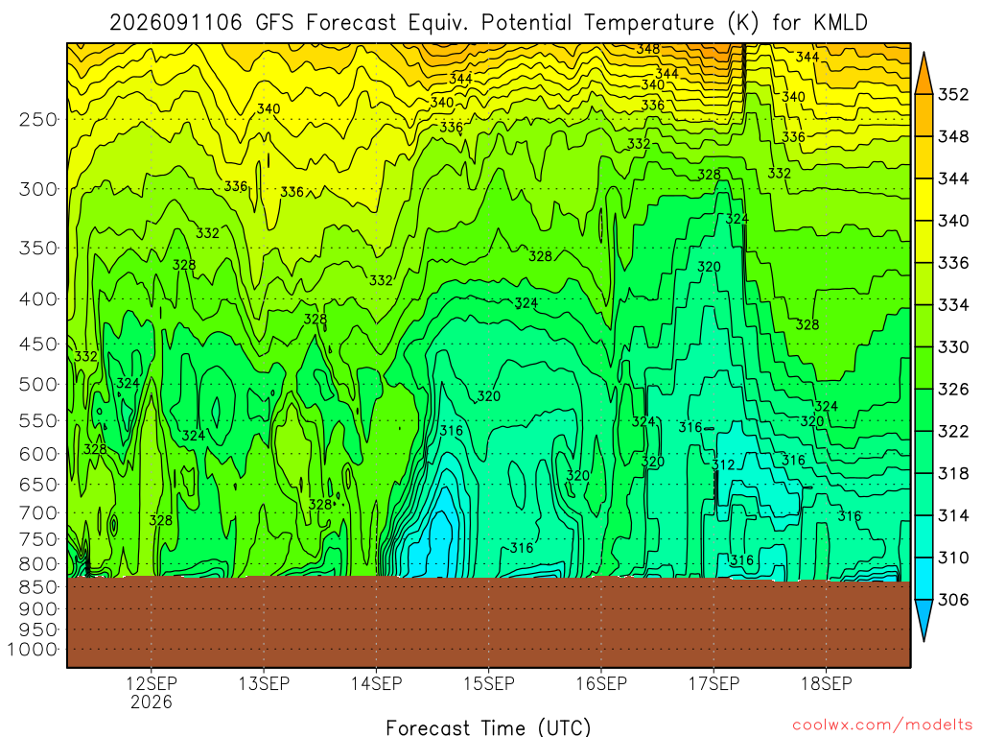This screenshot has width=982, height=737.
Task: Click the 250 pressure level label
Action: point(37,119)
